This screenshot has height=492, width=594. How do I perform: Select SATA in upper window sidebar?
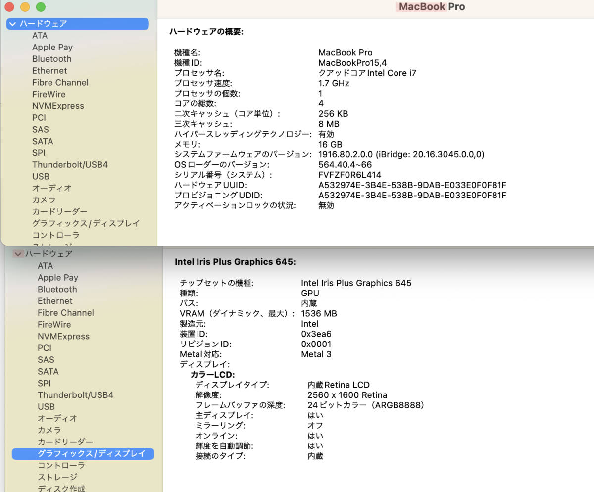(x=43, y=141)
